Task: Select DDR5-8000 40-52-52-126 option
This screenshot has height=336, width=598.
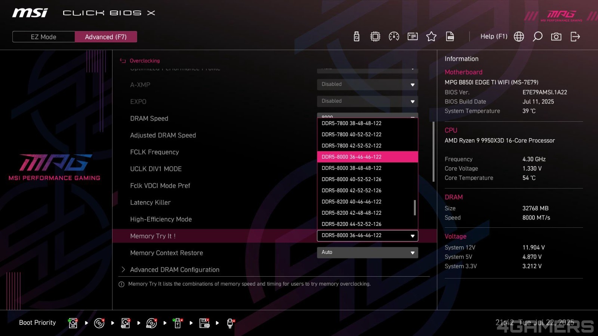Action: click(367, 179)
